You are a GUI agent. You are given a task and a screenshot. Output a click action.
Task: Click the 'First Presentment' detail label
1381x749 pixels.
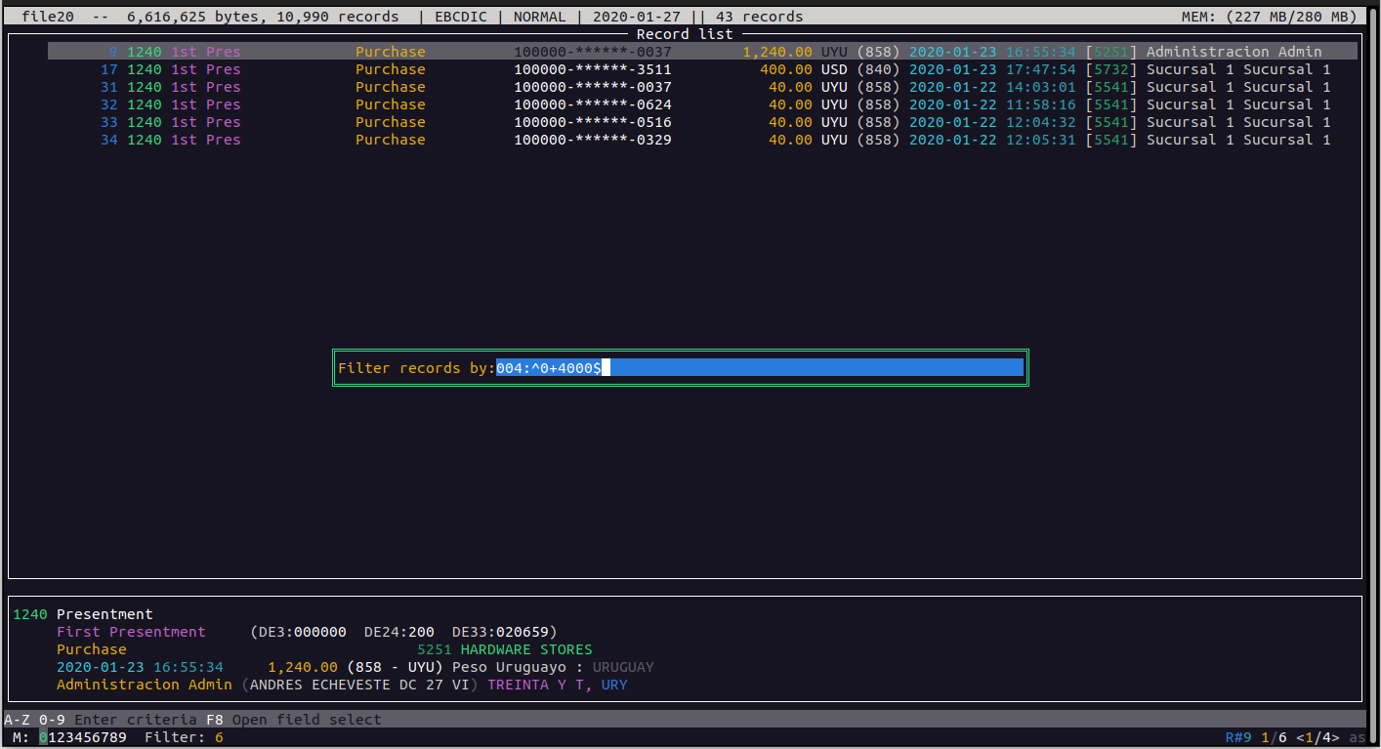point(131,632)
